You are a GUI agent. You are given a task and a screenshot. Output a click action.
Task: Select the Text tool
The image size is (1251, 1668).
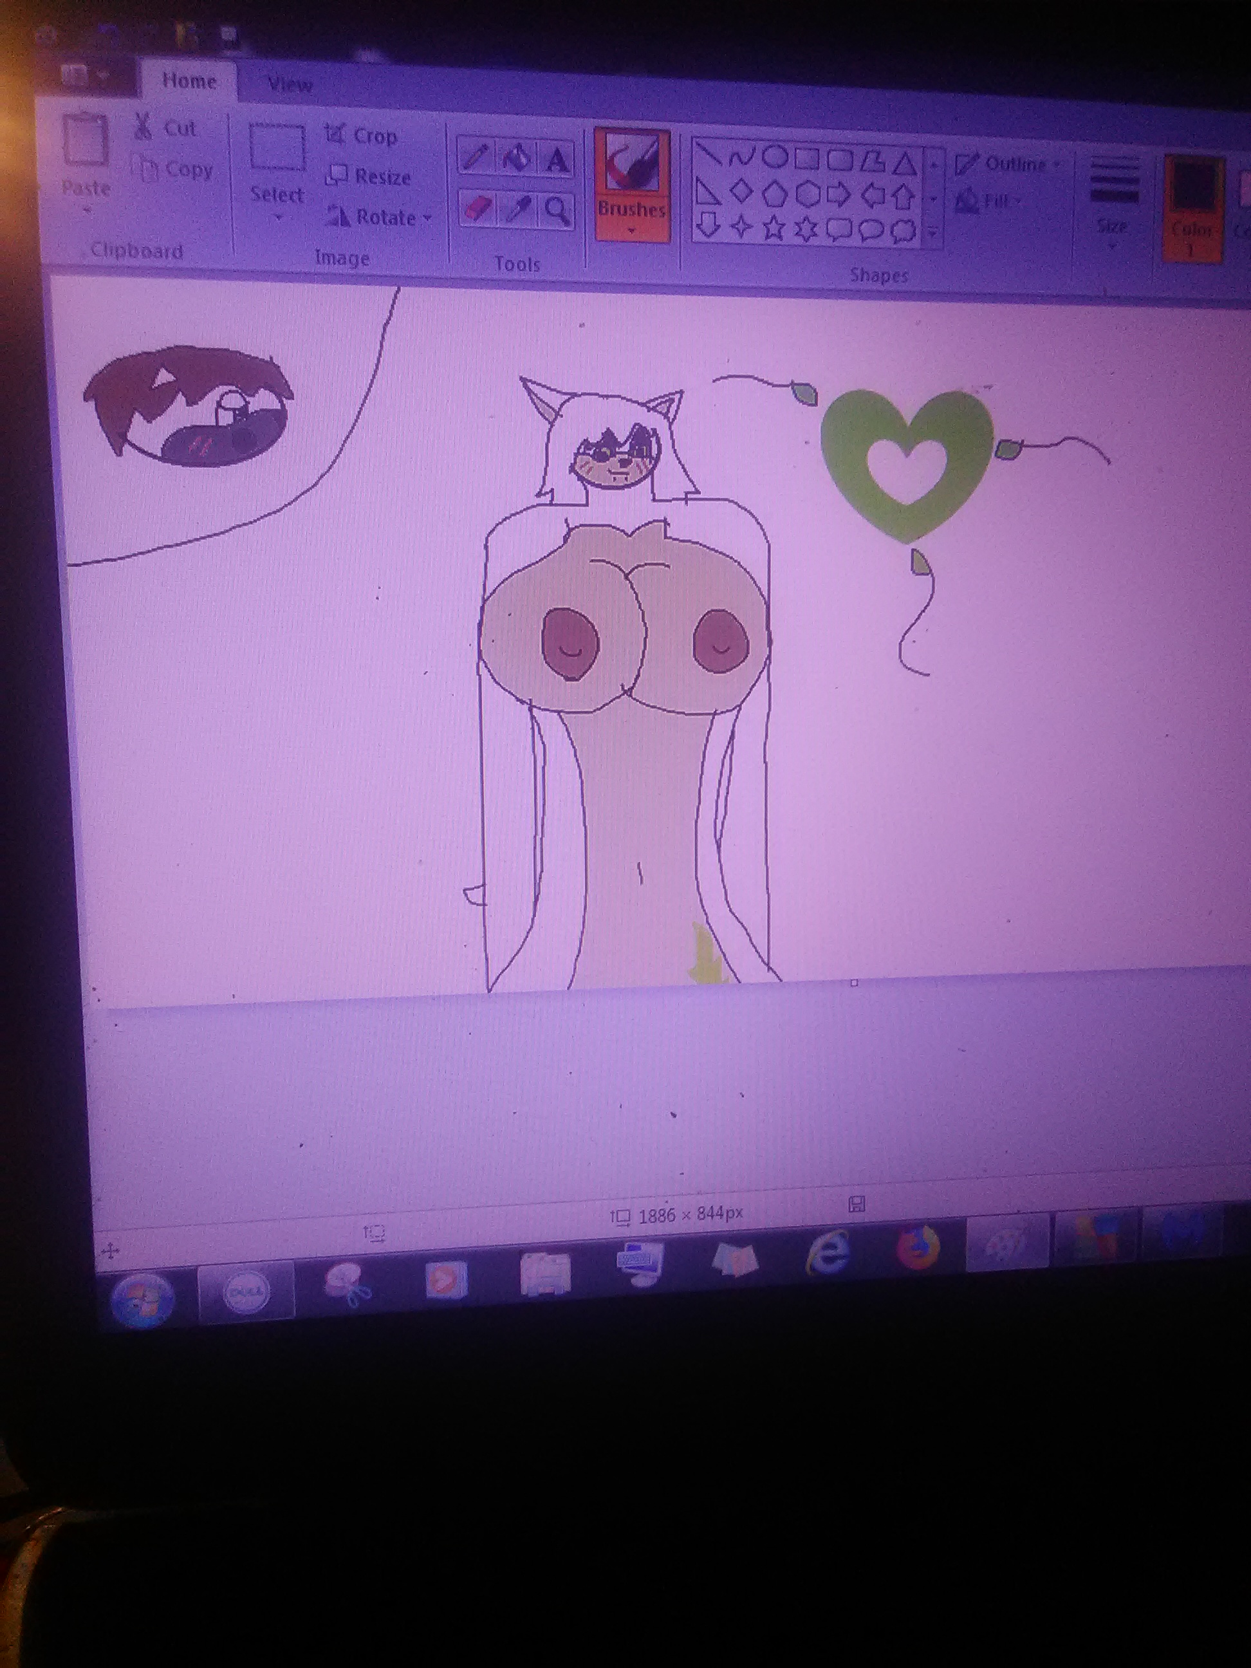click(x=557, y=160)
